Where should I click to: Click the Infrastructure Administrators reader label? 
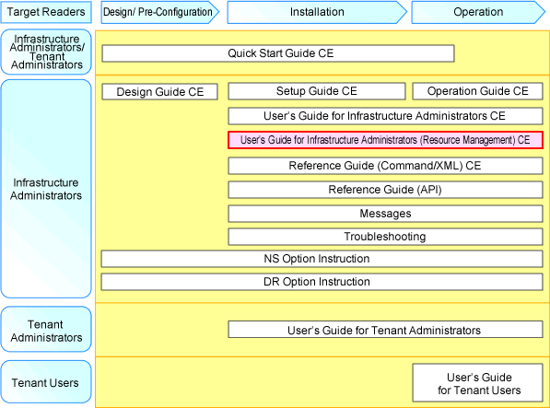click(46, 189)
